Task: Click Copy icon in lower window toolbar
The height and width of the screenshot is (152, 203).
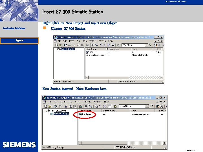Action: coord(70,106)
